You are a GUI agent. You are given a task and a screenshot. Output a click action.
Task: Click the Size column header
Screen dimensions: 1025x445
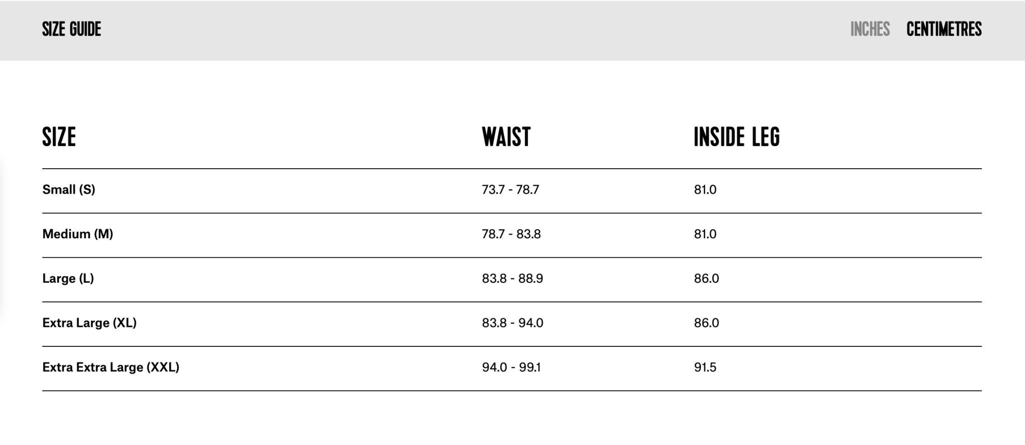point(59,137)
